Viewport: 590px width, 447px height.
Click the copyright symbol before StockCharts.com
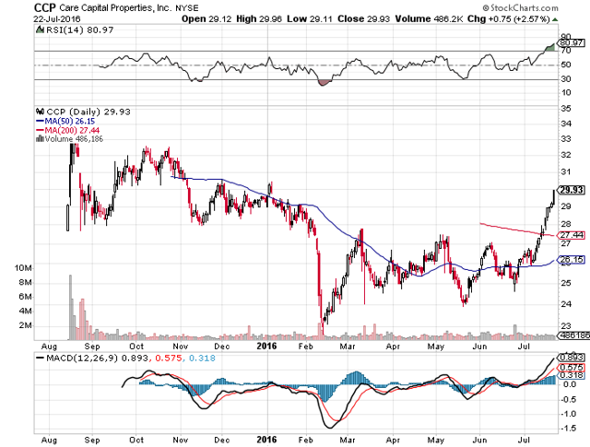[486, 7]
